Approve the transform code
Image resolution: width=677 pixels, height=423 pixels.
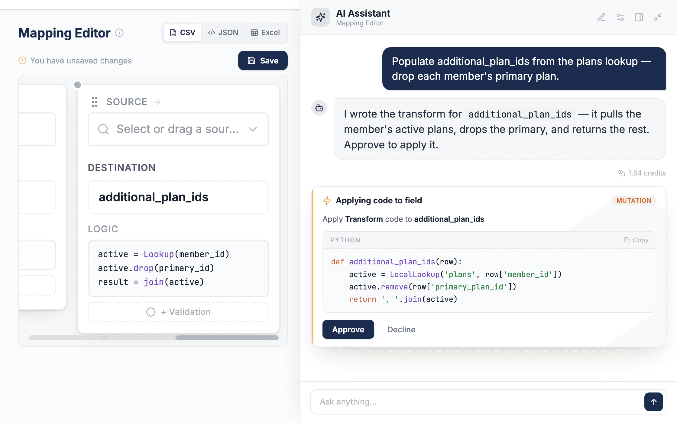click(x=348, y=329)
